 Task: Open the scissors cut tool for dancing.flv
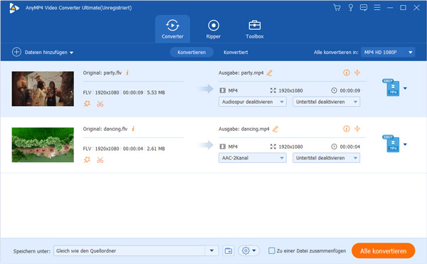(100, 160)
